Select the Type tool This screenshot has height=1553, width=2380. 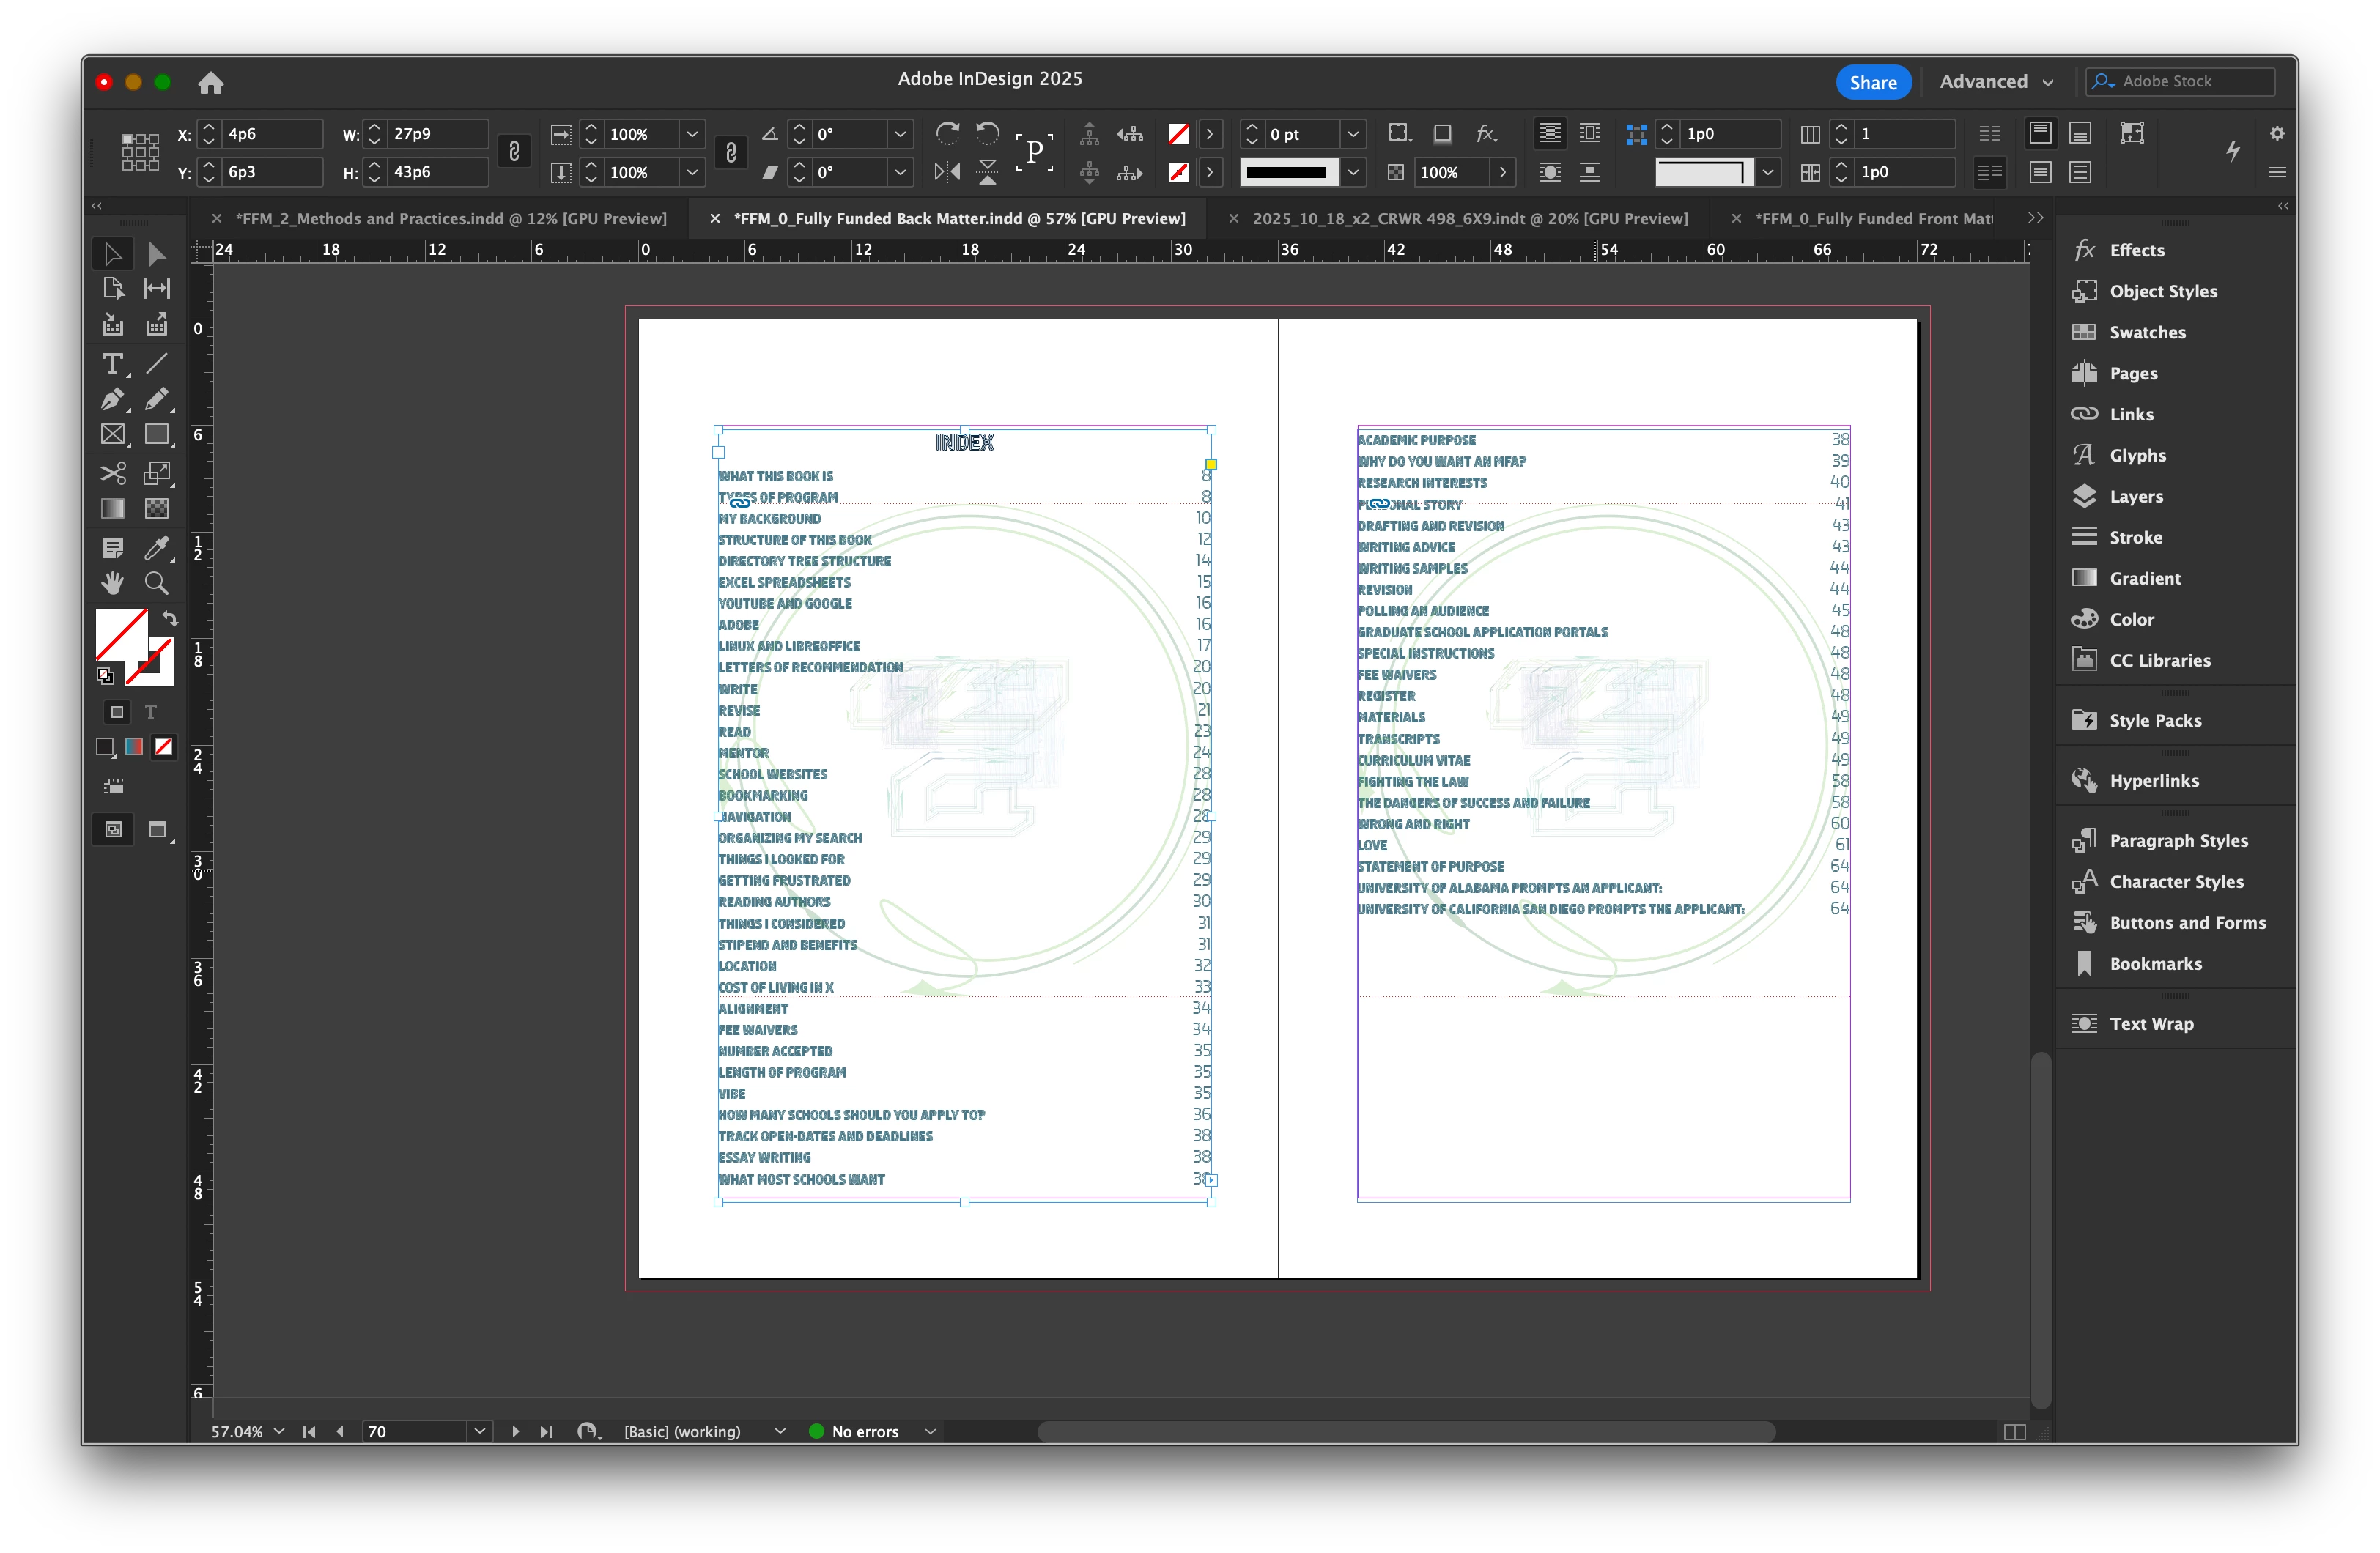click(112, 364)
